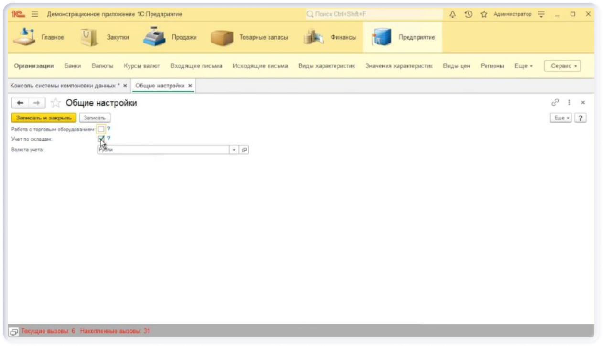Image resolution: width=603 pixels, height=346 pixels.
Task: Open the Курсы валют menu item
Action: [141, 66]
